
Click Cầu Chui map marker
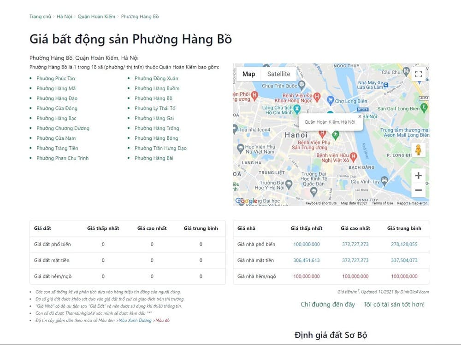(x=406, y=71)
